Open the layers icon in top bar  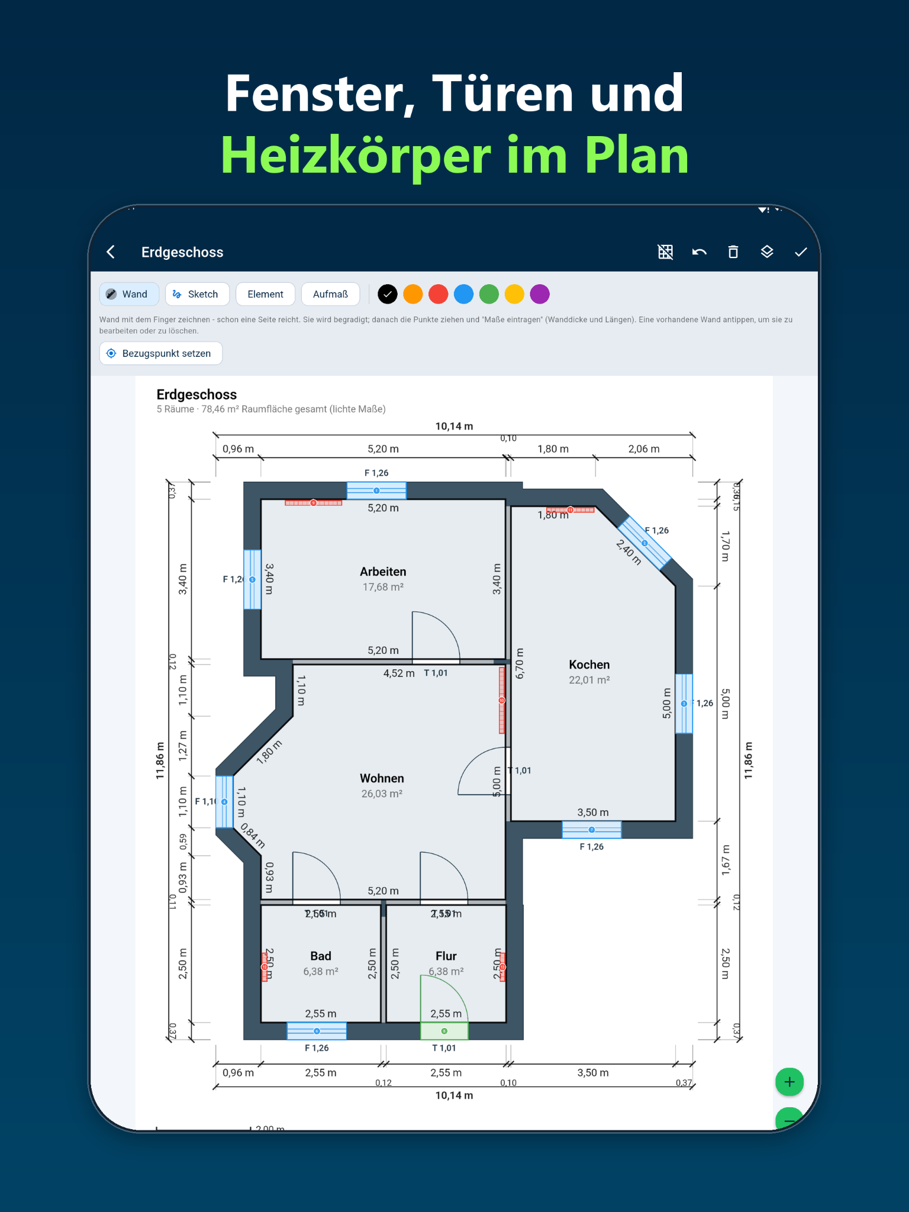click(767, 252)
